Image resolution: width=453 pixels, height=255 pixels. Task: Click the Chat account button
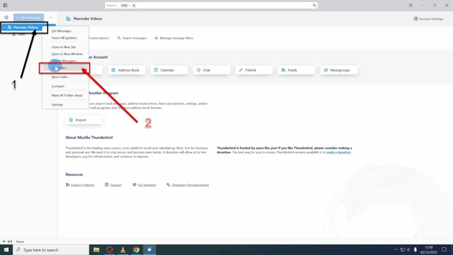pos(211,70)
